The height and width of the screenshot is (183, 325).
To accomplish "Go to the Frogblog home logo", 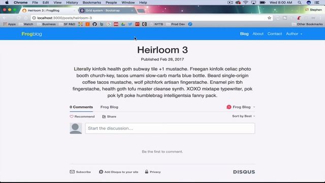I will point(31,34).
